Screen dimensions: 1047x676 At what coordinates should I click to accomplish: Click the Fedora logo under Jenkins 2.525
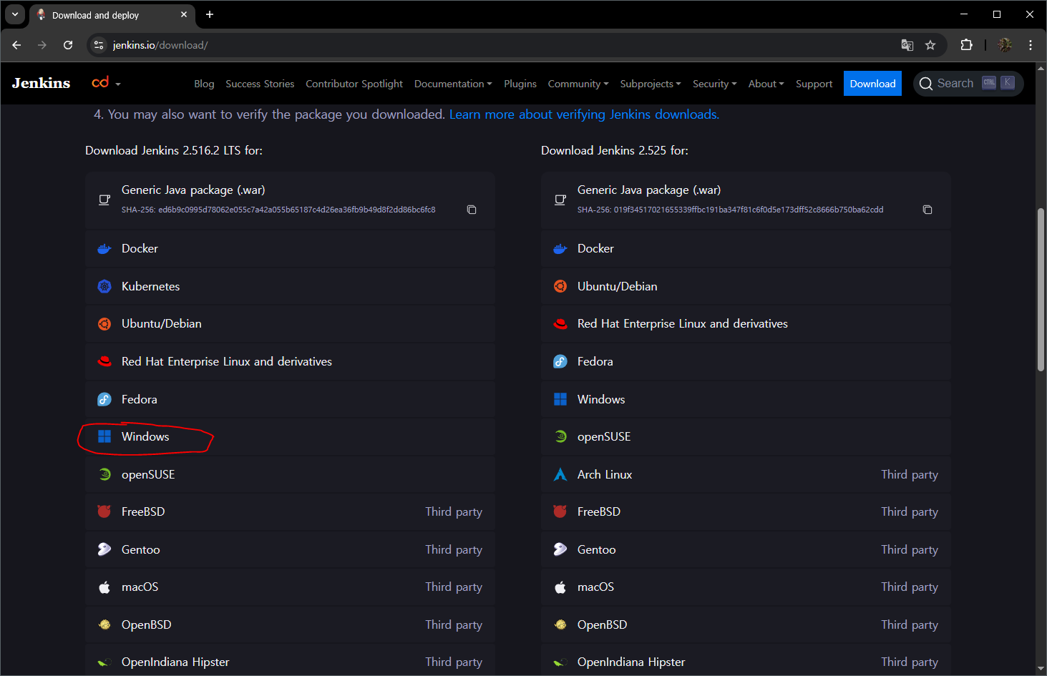tap(560, 361)
